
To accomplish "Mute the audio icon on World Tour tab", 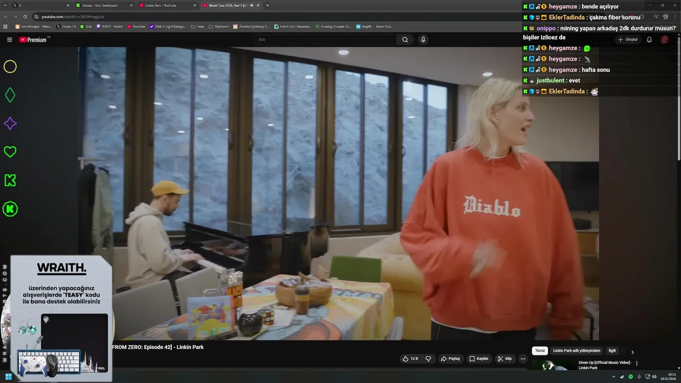I will 252,5.
